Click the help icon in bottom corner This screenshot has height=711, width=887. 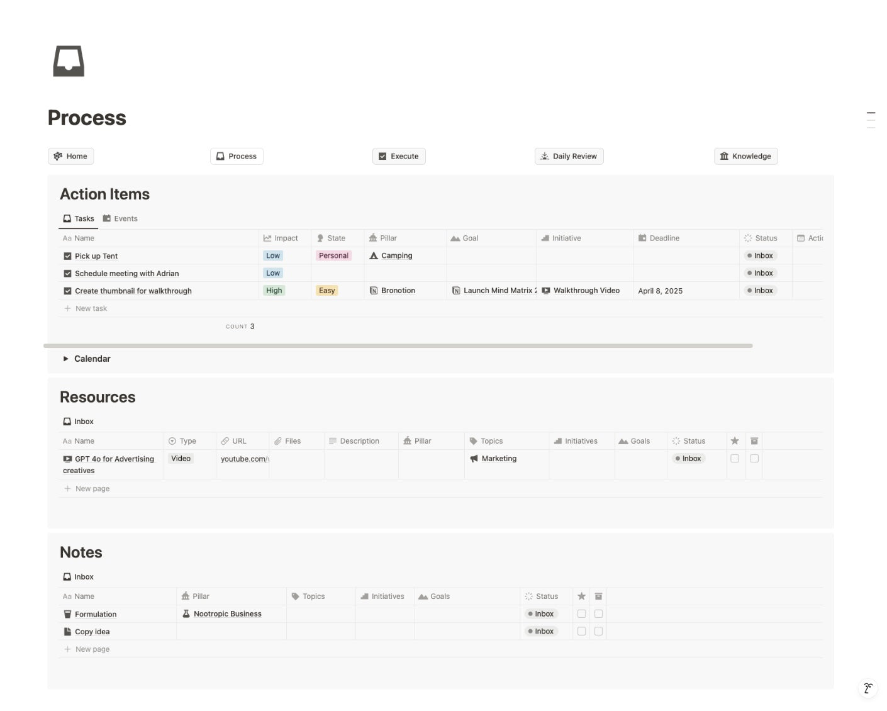[867, 688]
